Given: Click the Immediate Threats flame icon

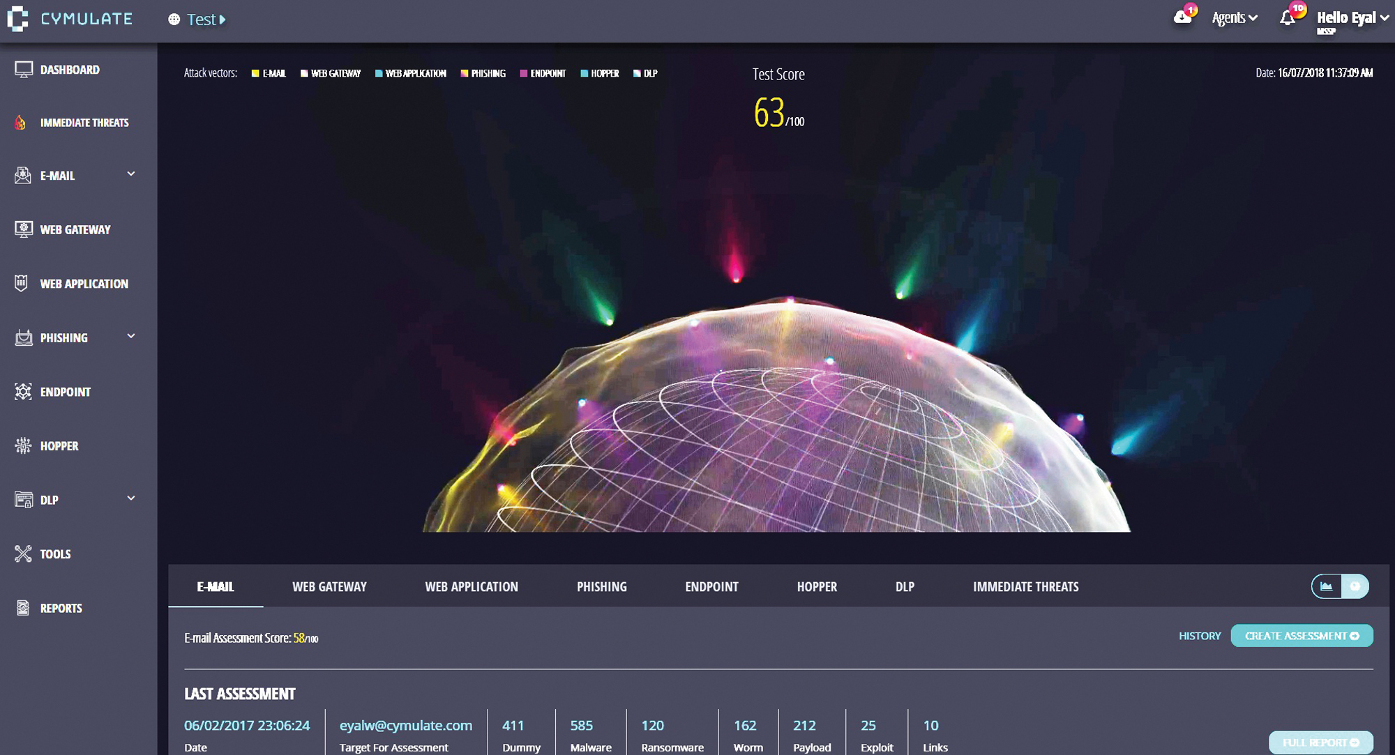Looking at the screenshot, I should (21, 123).
